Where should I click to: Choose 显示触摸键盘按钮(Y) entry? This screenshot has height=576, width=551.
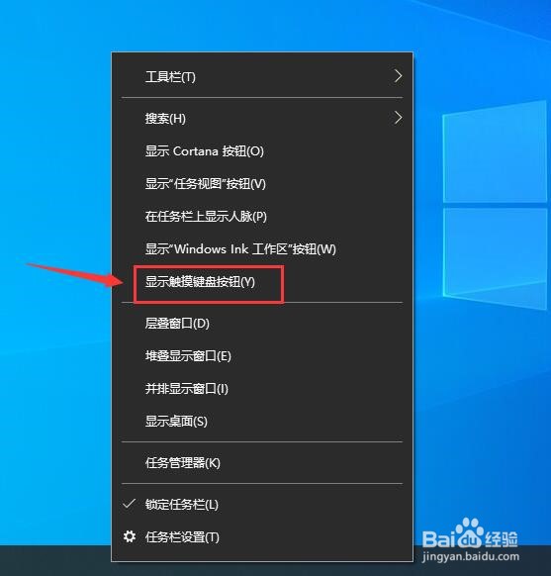tap(262, 282)
